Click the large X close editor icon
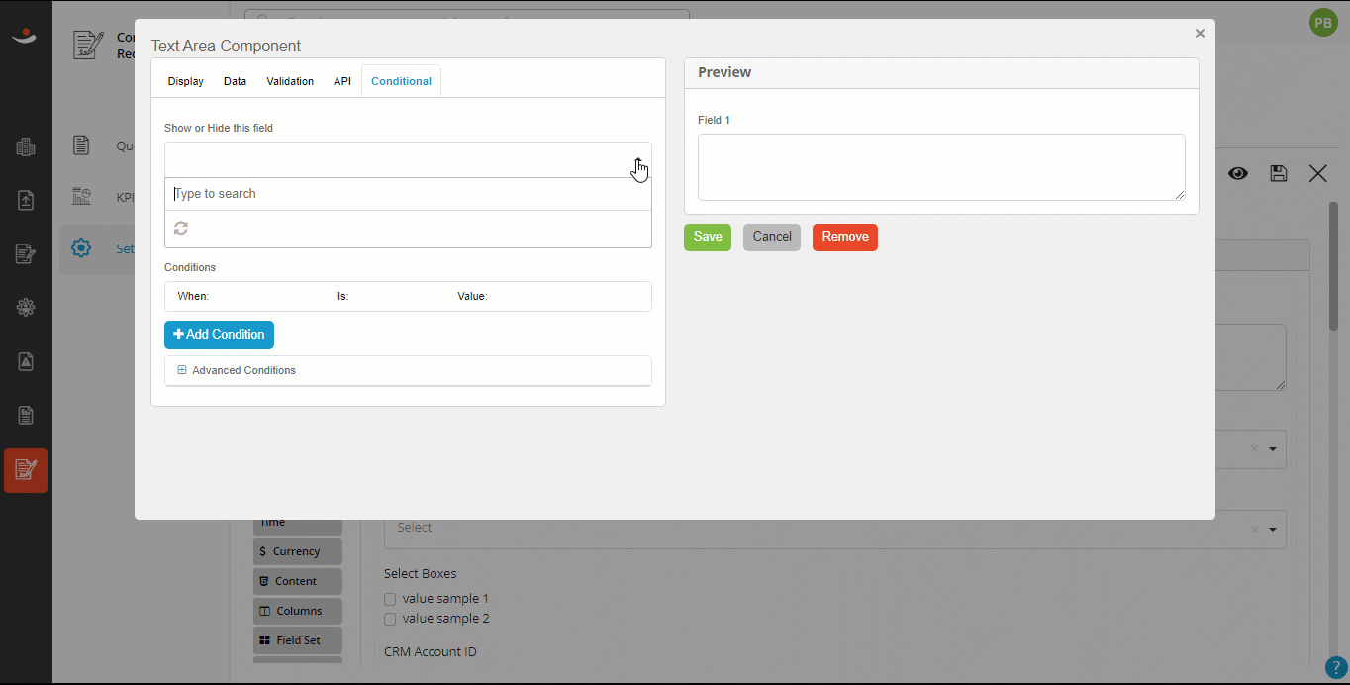This screenshot has width=1350, height=685. tap(1318, 173)
